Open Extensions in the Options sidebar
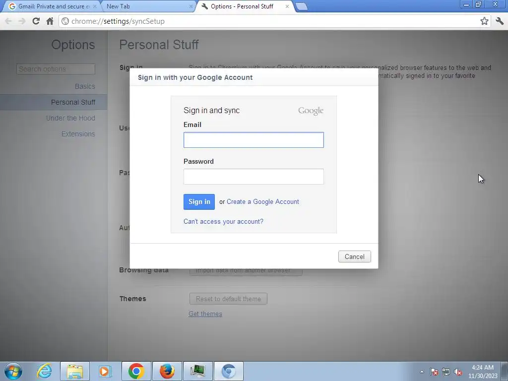This screenshot has width=508, height=381. 78,134
